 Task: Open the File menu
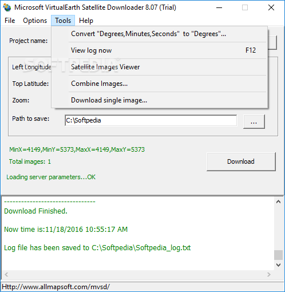(x=10, y=21)
